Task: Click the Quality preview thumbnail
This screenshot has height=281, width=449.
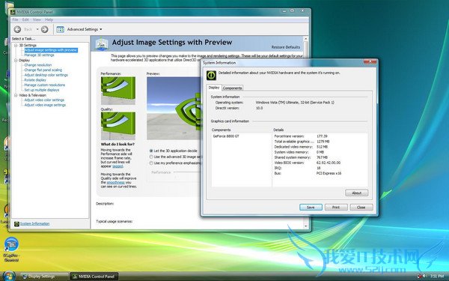Action: (118, 126)
